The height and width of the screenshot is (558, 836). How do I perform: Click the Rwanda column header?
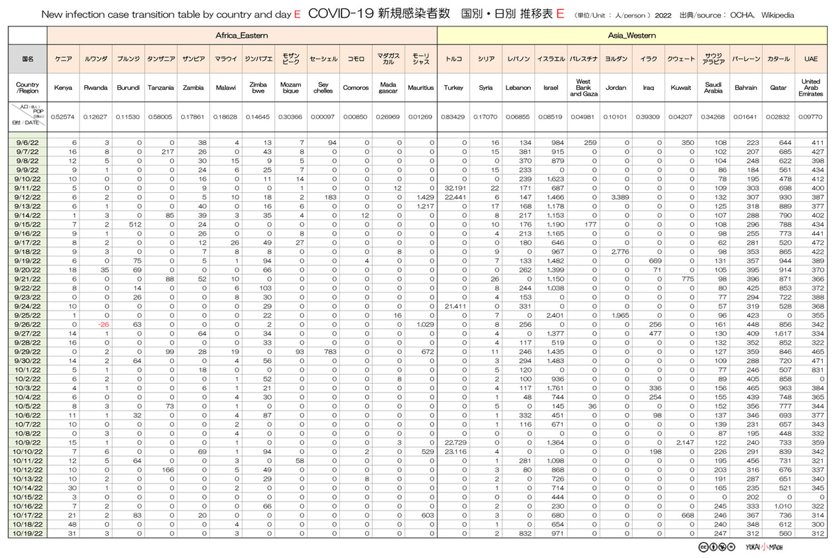[x=95, y=88]
